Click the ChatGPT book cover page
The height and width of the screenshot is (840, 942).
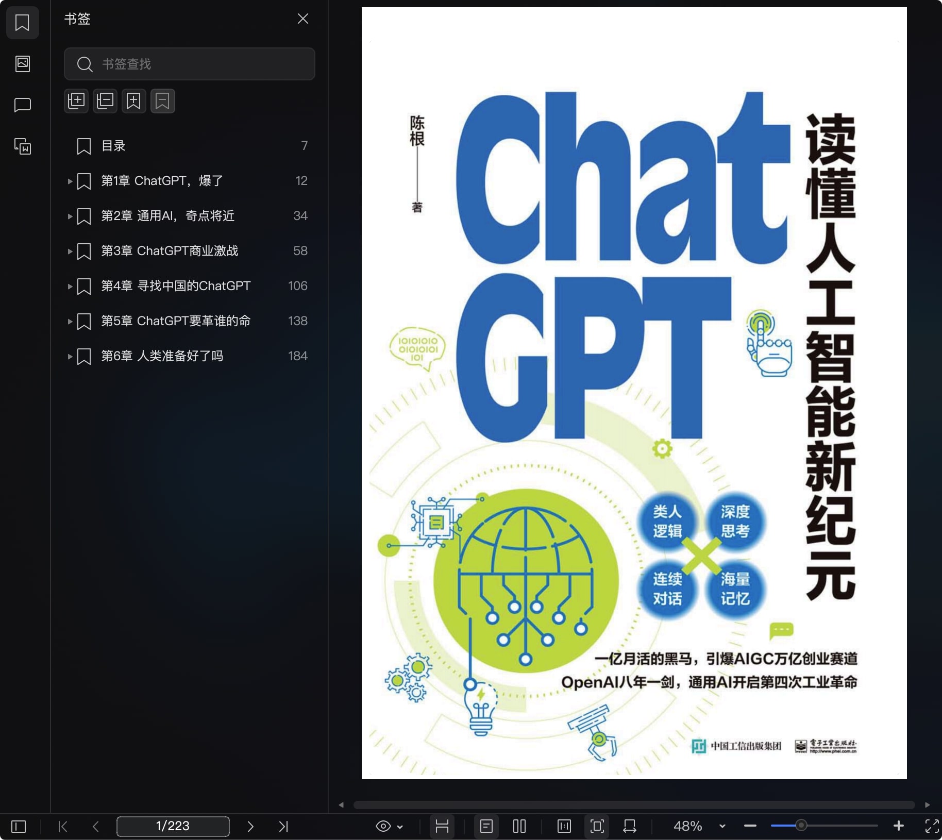[634, 393]
